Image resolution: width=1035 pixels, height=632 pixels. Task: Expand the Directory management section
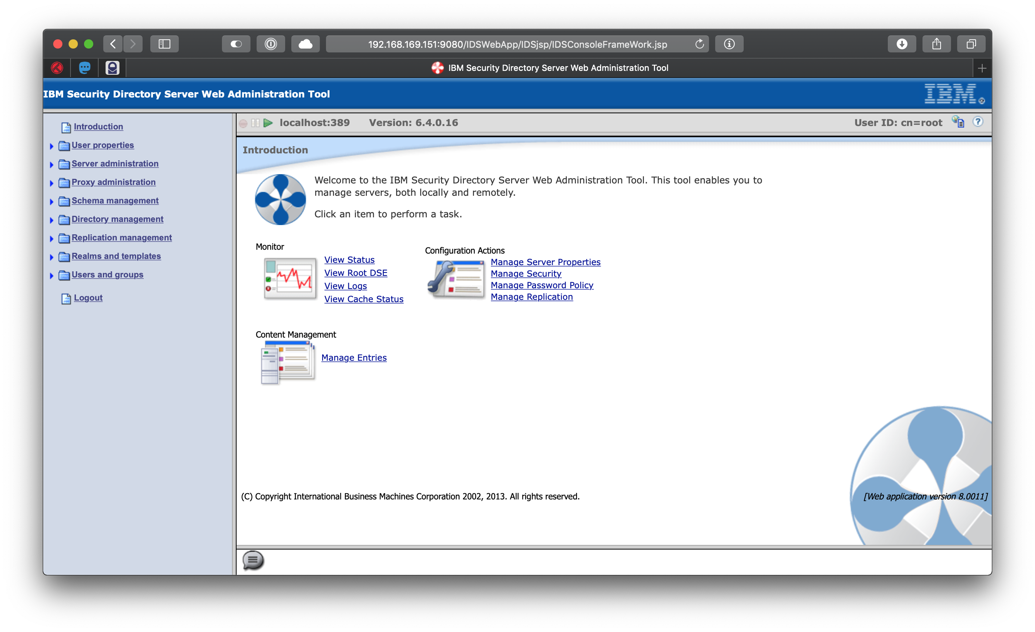[52, 220]
